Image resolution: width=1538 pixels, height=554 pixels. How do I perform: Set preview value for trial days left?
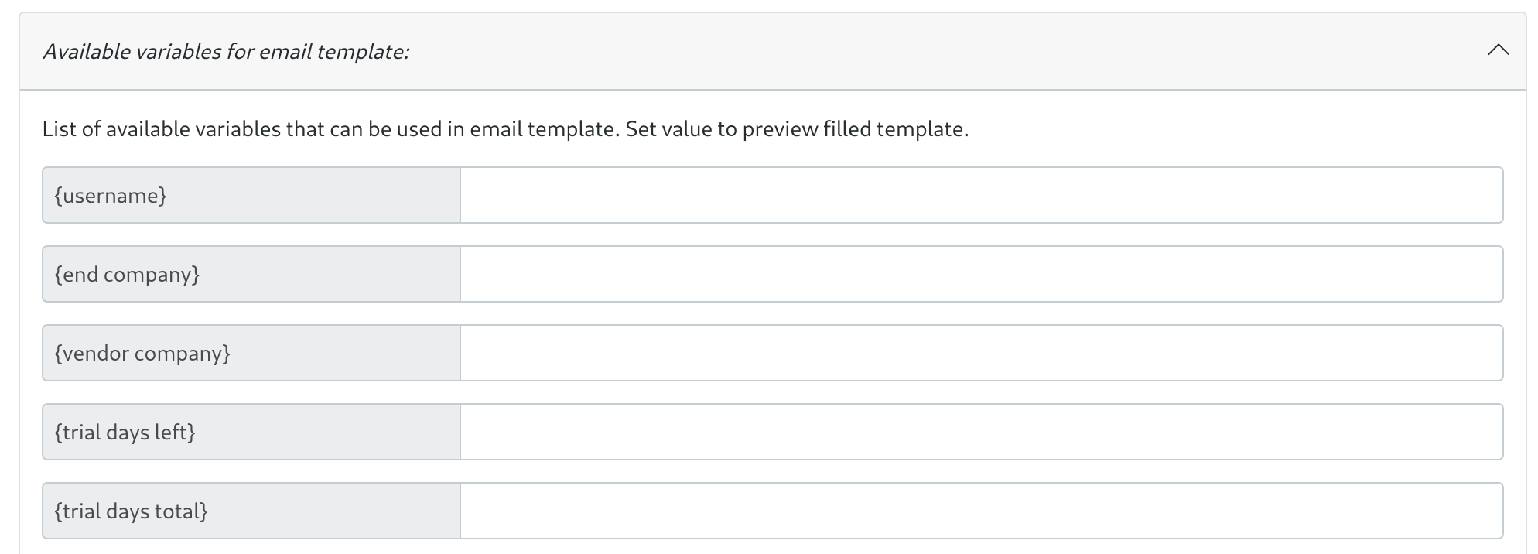[981, 433]
